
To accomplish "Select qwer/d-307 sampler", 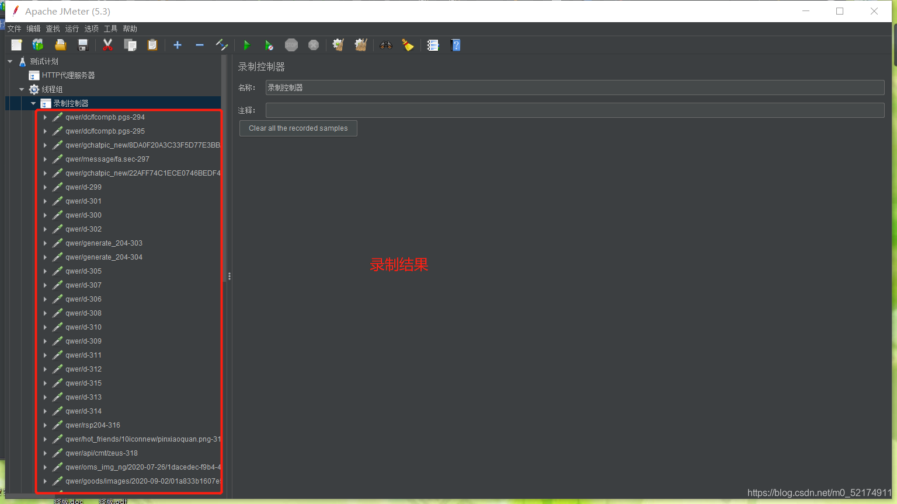I will click(x=84, y=285).
